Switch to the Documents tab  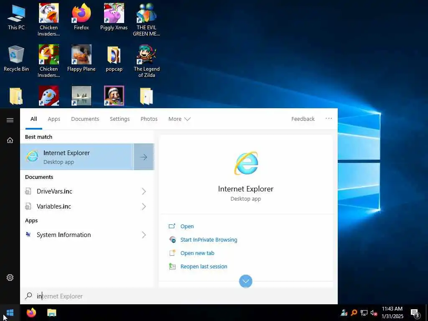pyautogui.click(x=85, y=119)
